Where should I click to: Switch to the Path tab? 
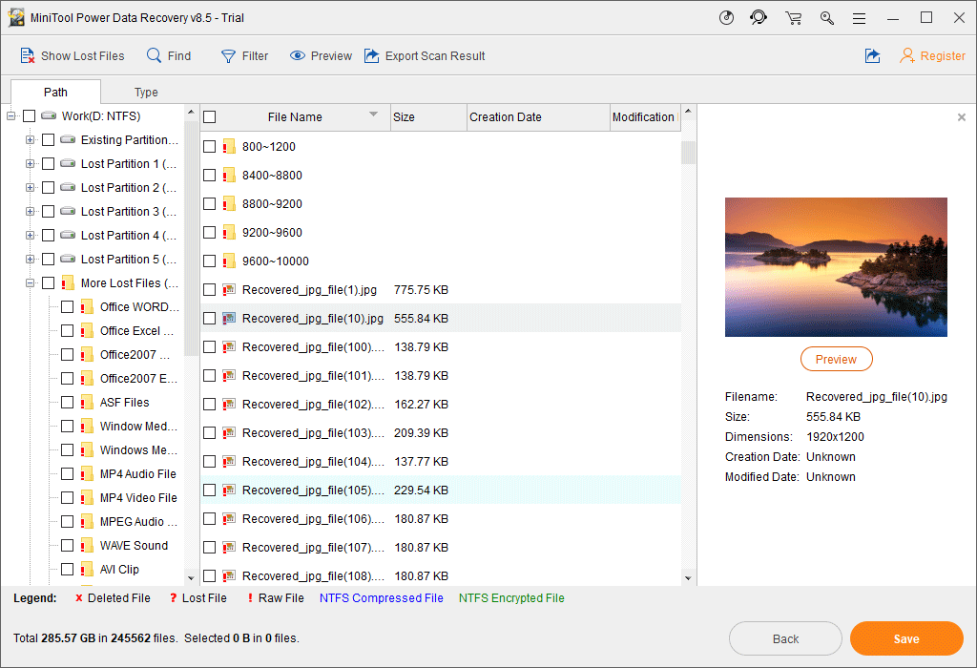click(55, 93)
